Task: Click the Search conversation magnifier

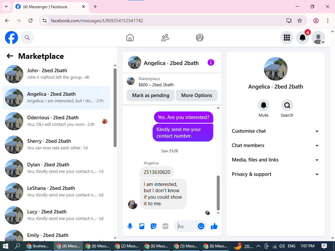Action: [287, 105]
